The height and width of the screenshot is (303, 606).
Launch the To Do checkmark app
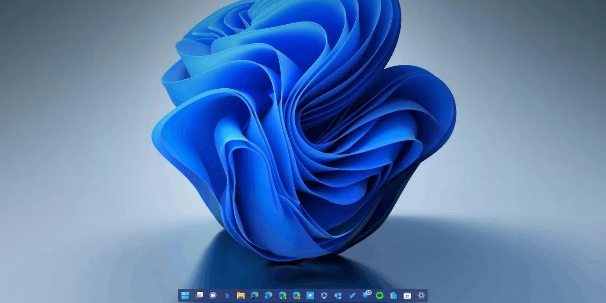point(352,296)
